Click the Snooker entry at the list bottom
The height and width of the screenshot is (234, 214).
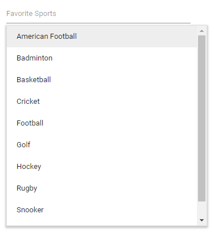click(x=102, y=210)
